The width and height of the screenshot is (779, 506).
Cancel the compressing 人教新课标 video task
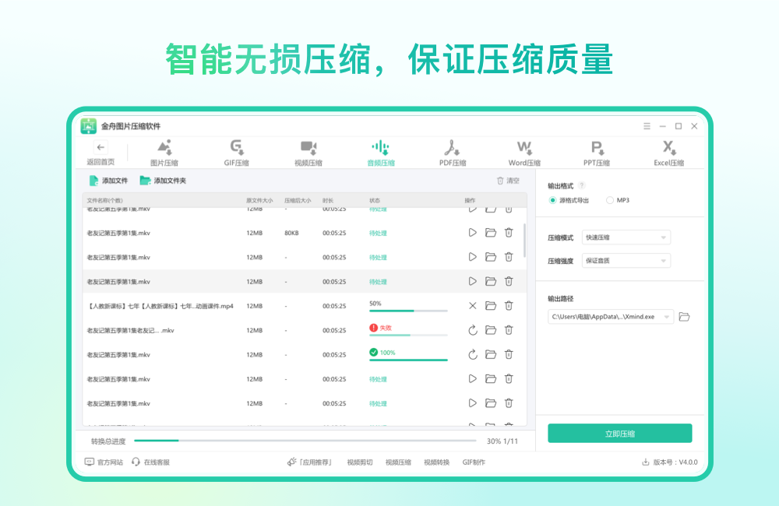[472, 306]
